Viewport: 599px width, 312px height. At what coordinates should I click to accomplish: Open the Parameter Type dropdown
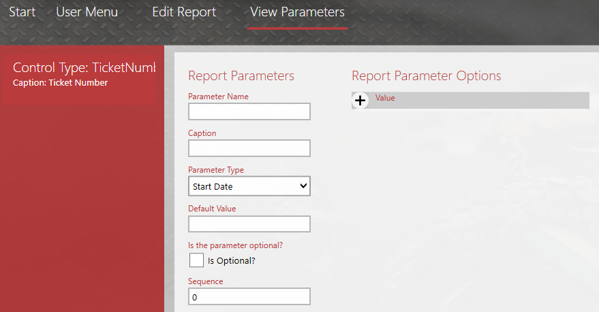click(x=249, y=186)
